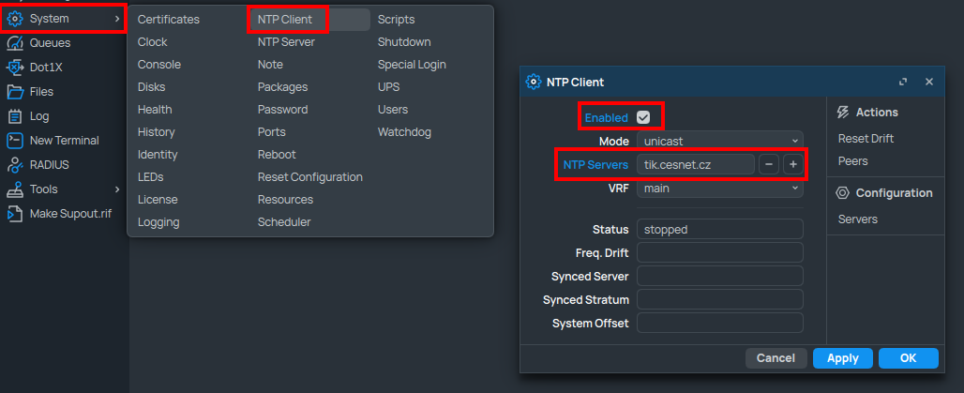The image size is (964, 393).
Task: Click the Queues icon in sidebar
Action: 15,43
